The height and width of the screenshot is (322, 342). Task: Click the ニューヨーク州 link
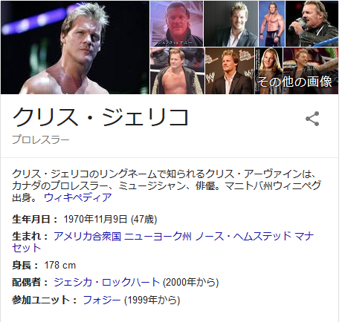click(x=158, y=237)
